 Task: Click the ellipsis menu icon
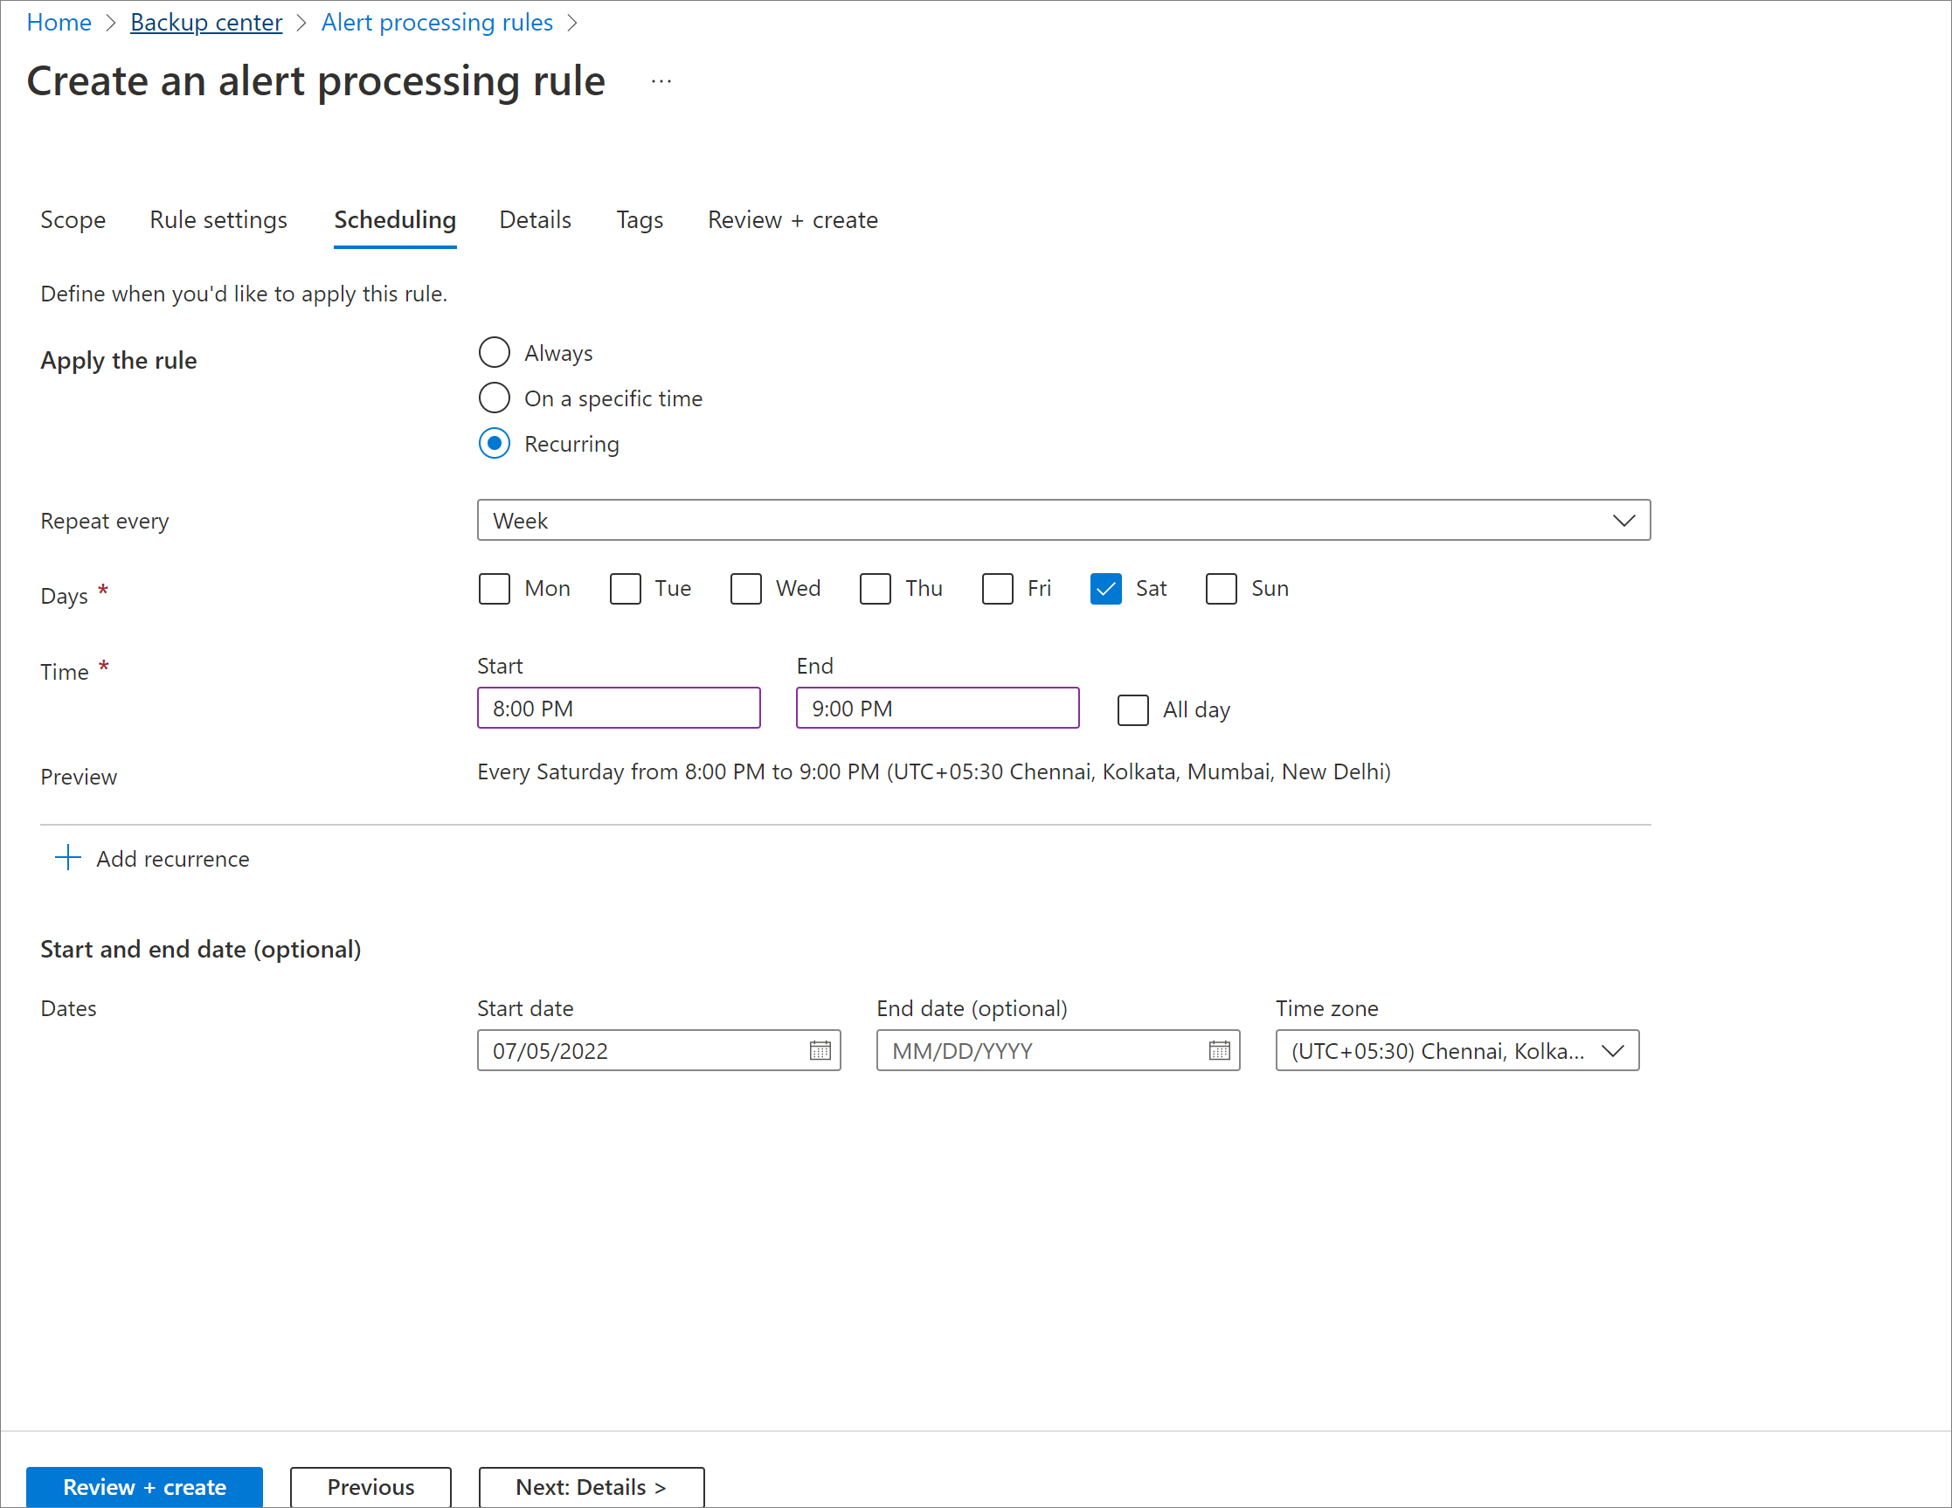tap(662, 80)
